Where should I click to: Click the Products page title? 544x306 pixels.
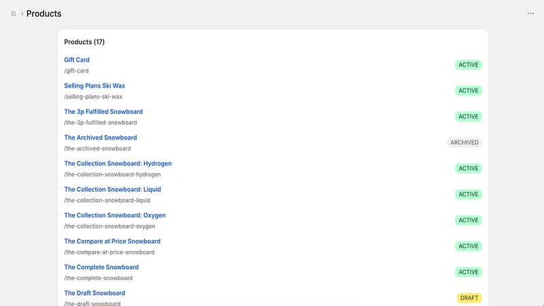[x=44, y=14]
